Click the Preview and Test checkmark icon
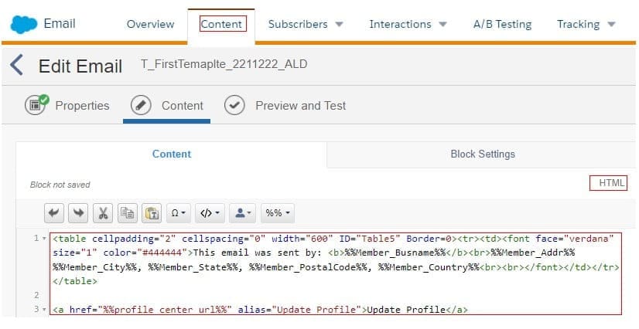 [234, 105]
